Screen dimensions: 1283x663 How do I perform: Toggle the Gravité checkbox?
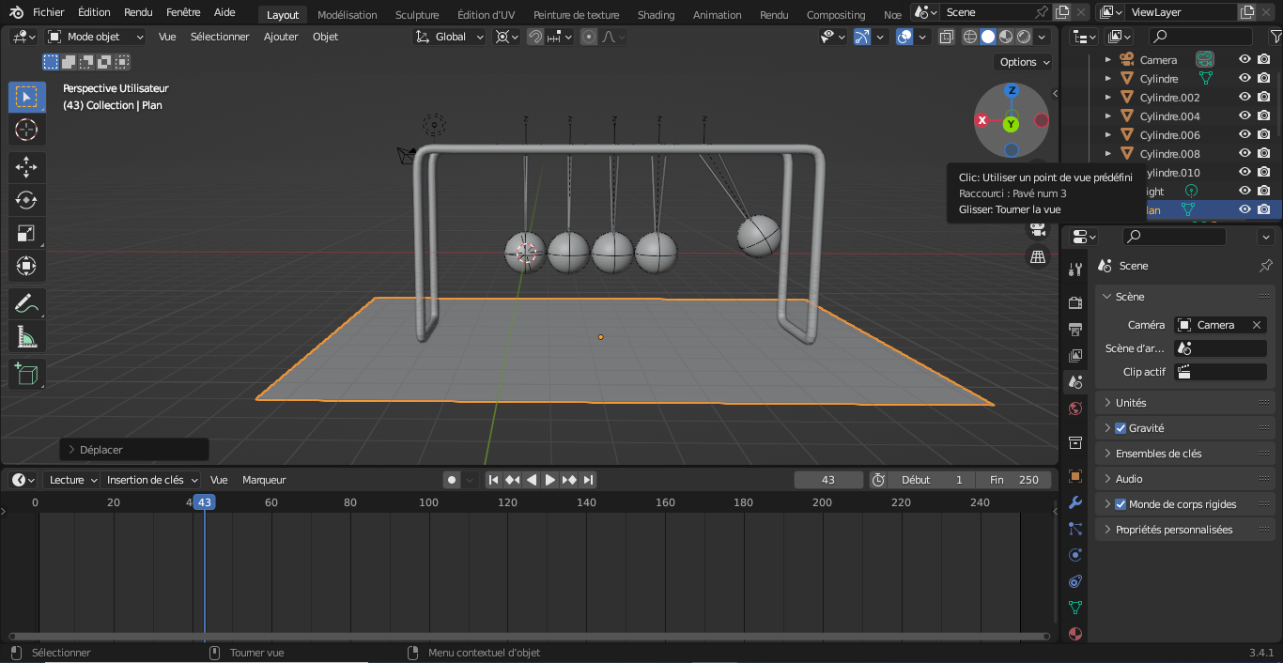pos(1121,428)
